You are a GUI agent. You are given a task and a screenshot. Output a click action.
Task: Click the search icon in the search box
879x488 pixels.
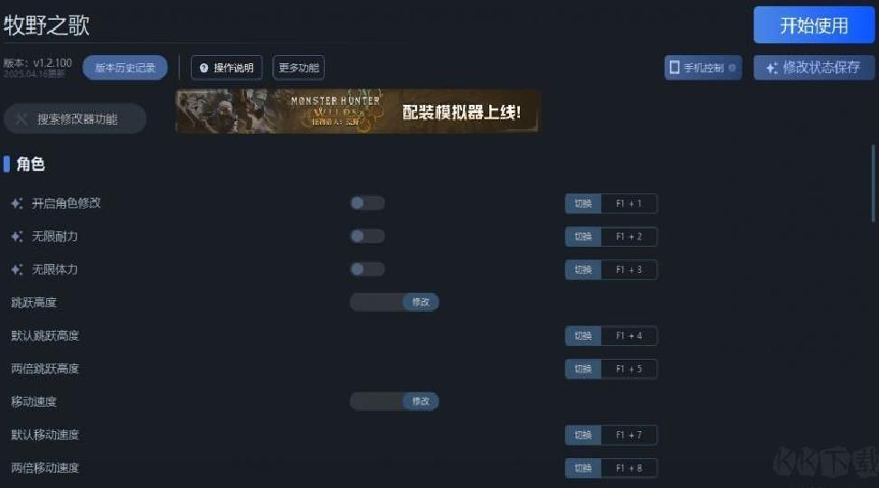tap(22, 118)
